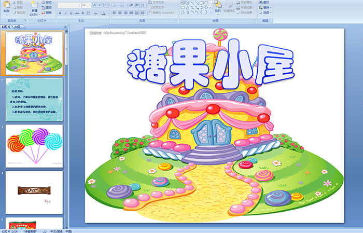This screenshot has height=233, width=363.
Task: Click the Cut (剪切) scissors icon
Action: tap(15, 2)
